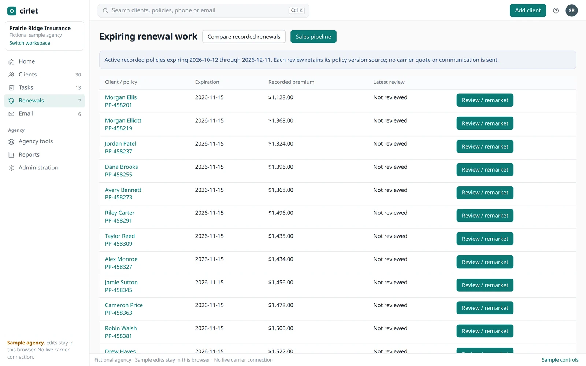
Task: Open the Clients section label
Action: [28, 74]
